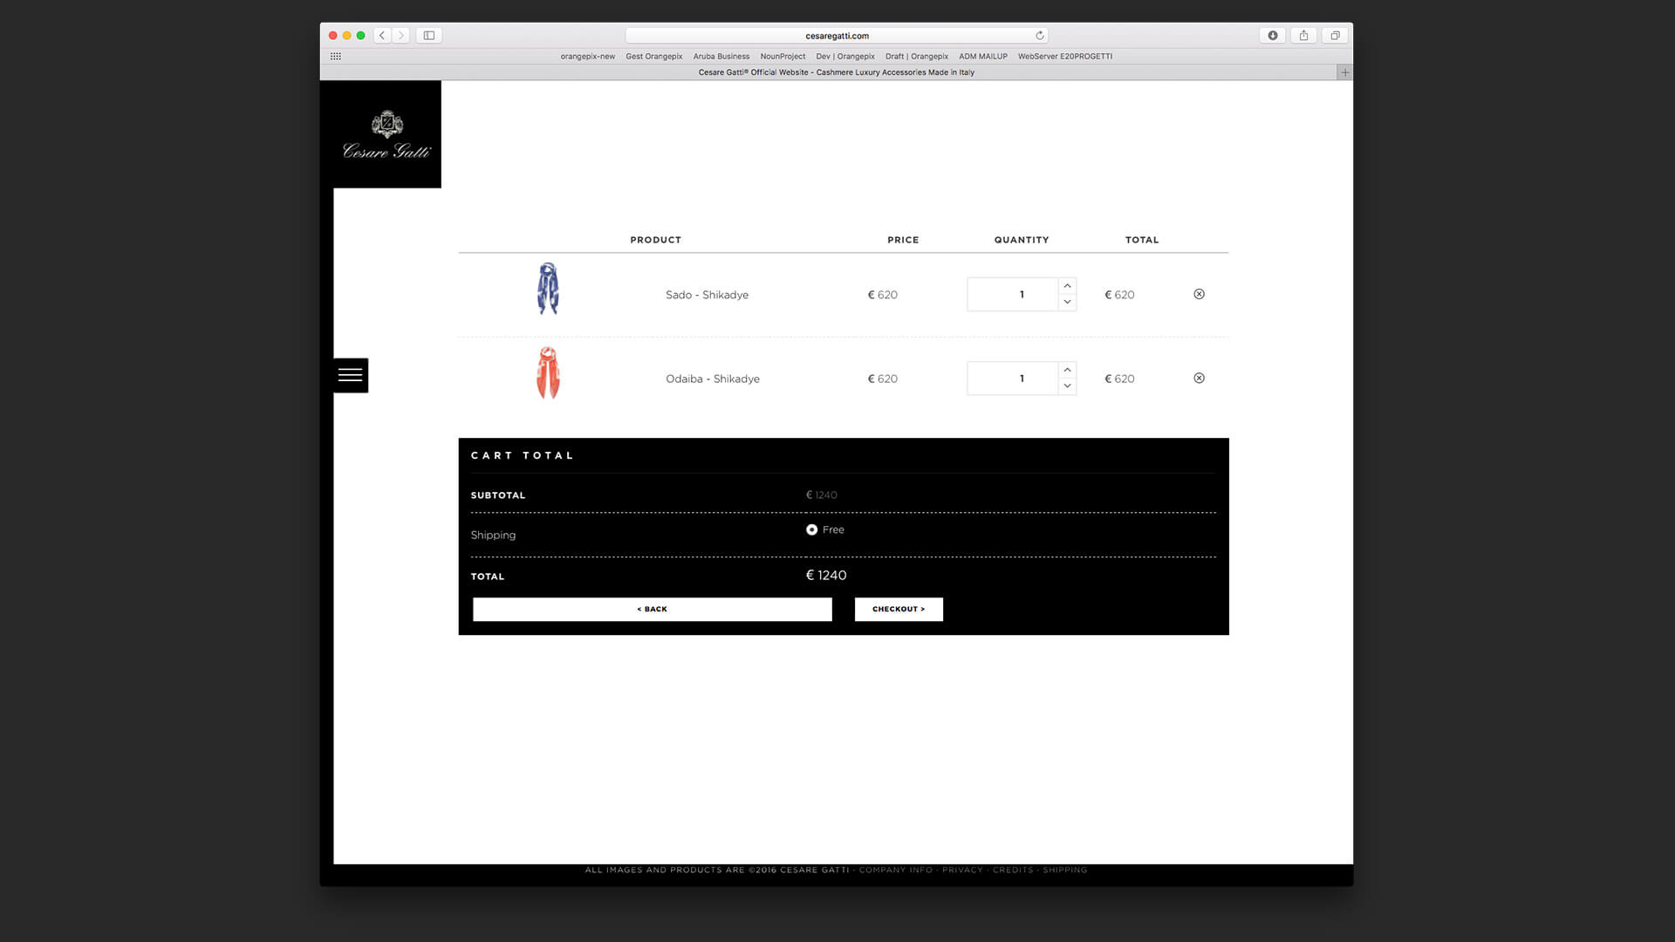1675x942 pixels.
Task: Increase quantity of Odaiba - Shikadye
Action: (1067, 370)
